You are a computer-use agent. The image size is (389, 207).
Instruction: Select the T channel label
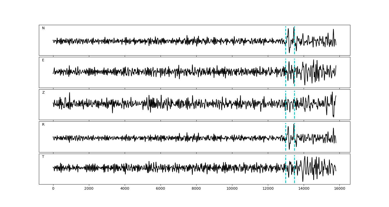[43, 157]
